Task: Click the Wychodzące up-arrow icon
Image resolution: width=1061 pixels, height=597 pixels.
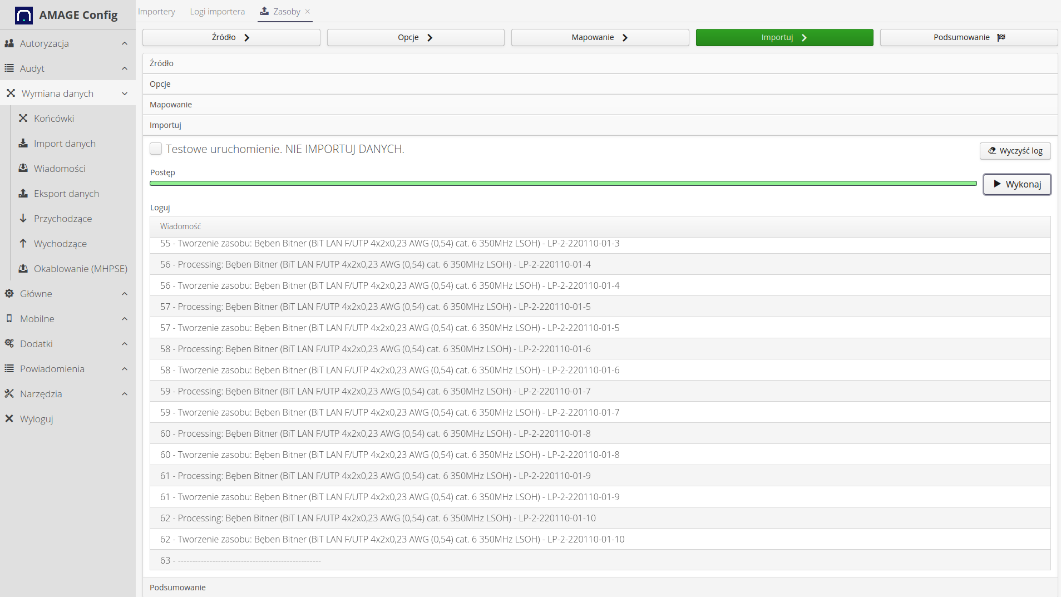Action: (x=23, y=243)
